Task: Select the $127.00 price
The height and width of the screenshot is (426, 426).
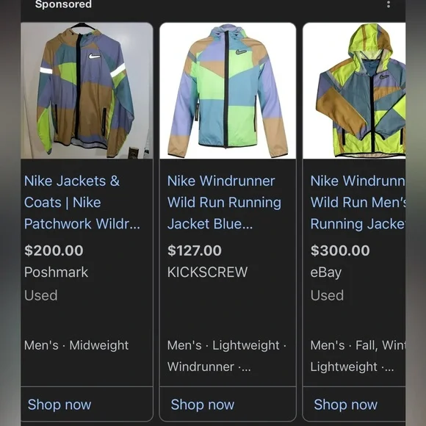Action: pyautogui.click(x=195, y=250)
